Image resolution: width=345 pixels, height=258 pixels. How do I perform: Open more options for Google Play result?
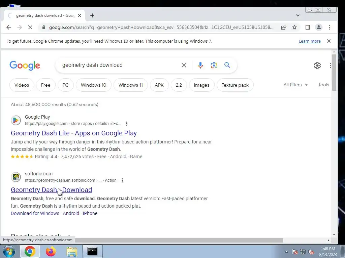click(x=127, y=124)
